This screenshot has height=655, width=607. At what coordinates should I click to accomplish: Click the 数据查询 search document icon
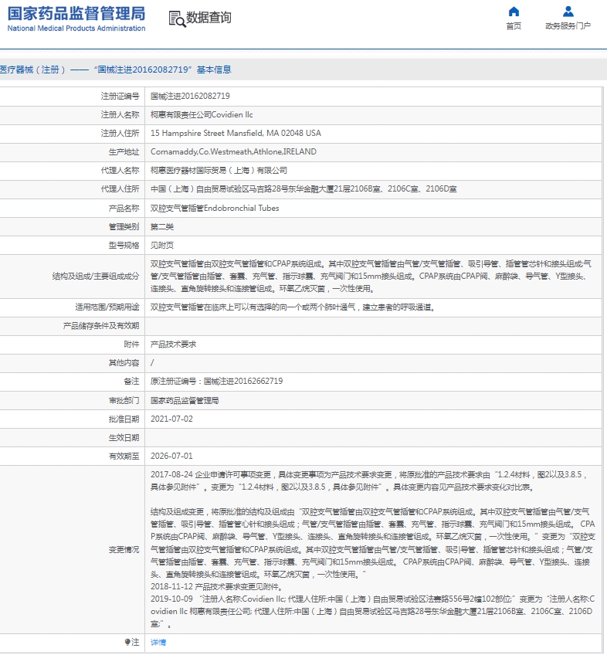(177, 19)
